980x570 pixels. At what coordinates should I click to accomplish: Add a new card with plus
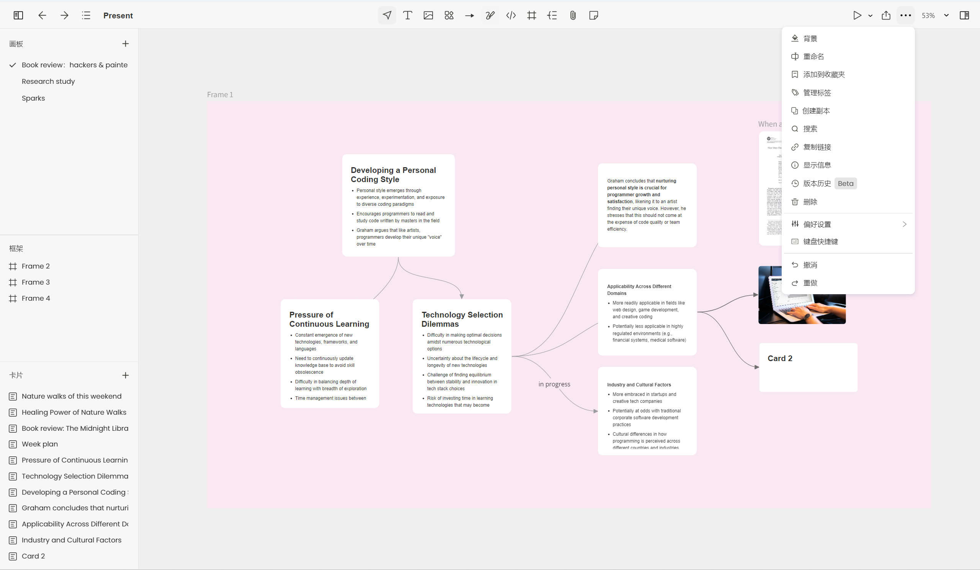click(x=125, y=375)
